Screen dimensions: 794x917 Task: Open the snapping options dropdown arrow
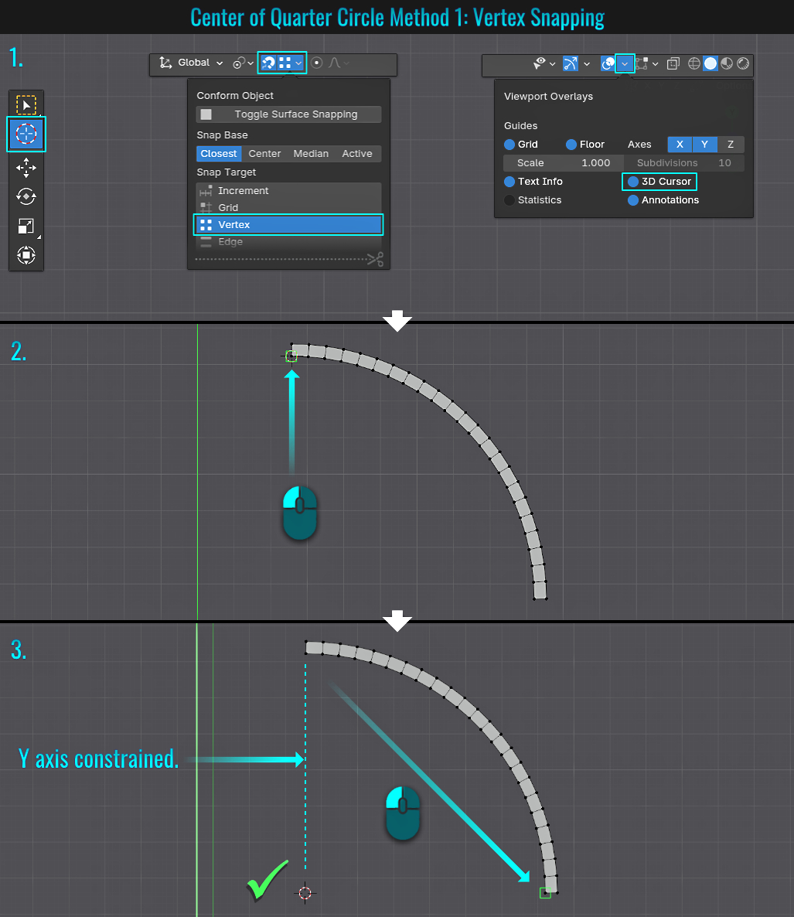pyautogui.click(x=298, y=63)
